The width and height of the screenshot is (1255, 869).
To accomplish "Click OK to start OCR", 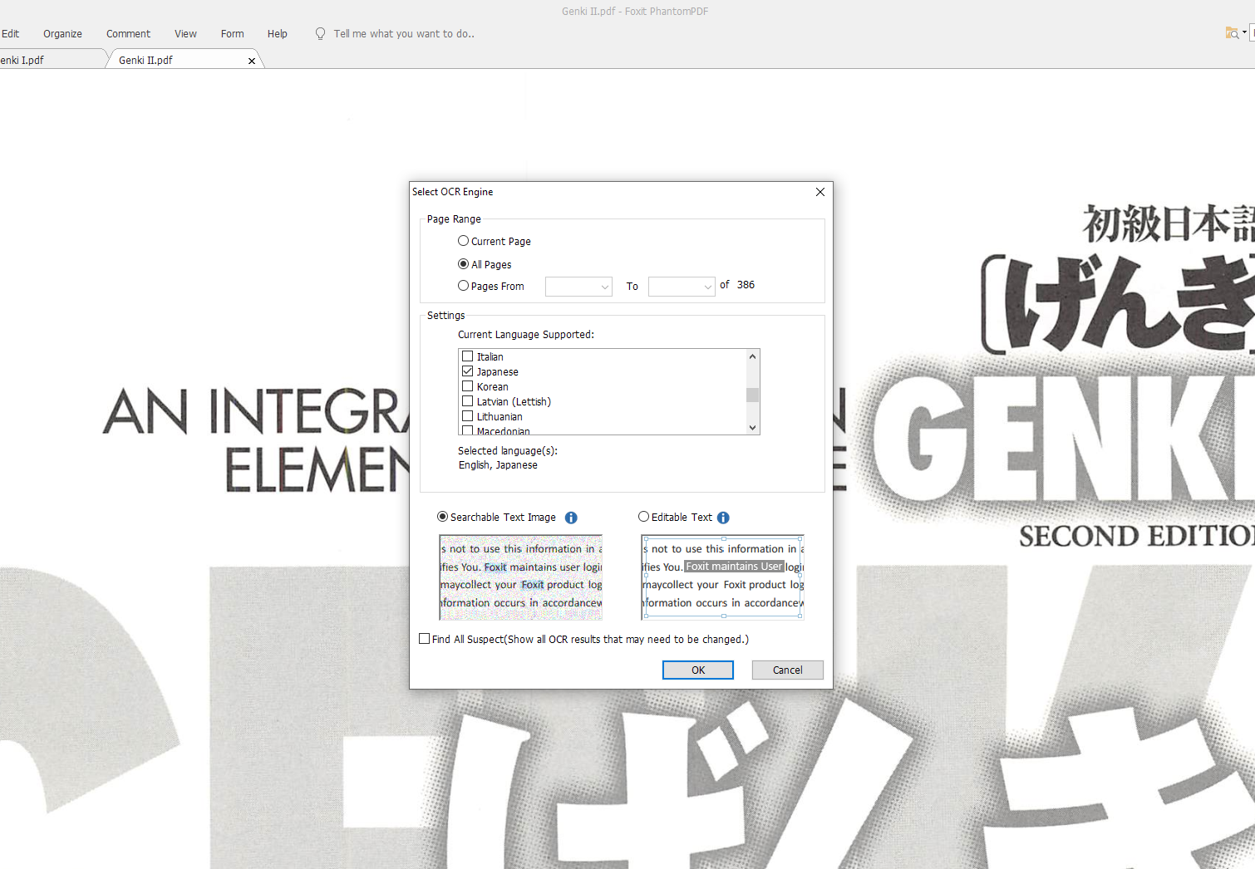I will (698, 670).
